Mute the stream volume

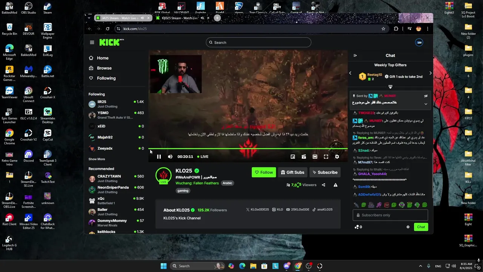170,156
